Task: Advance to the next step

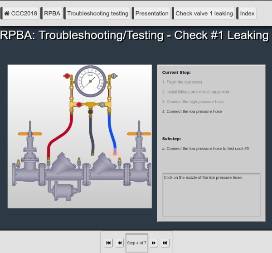Action: click(x=154, y=243)
